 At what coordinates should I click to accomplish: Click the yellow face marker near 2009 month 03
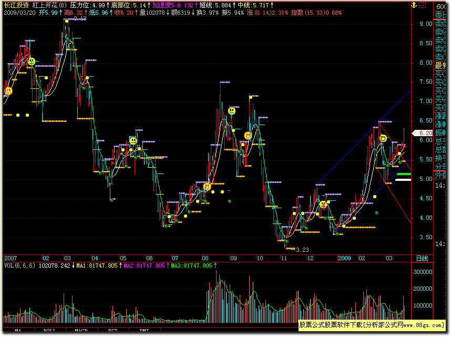pos(383,139)
